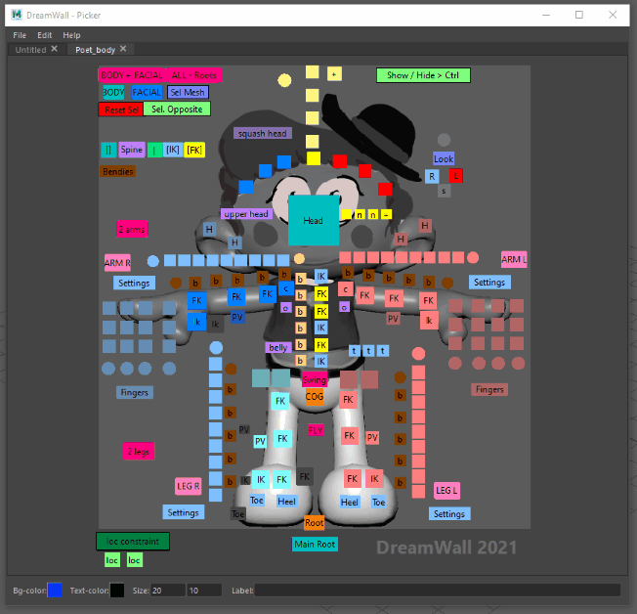Pick the blue Look control

point(444,158)
